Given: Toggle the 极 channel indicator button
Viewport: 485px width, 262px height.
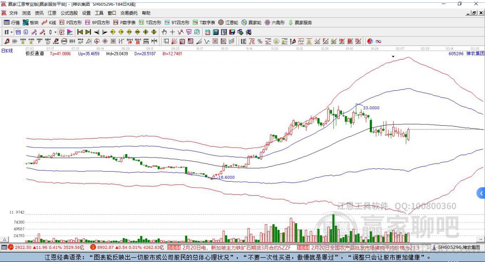Looking at the screenshot, I should tap(62, 32).
